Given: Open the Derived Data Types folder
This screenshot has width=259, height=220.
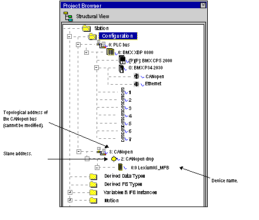Looking at the screenshot, I should 125,176.
